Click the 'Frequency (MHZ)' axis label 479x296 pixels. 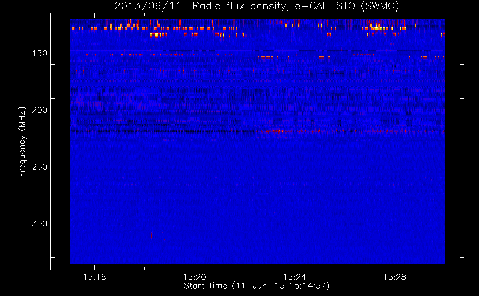pos(22,142)
